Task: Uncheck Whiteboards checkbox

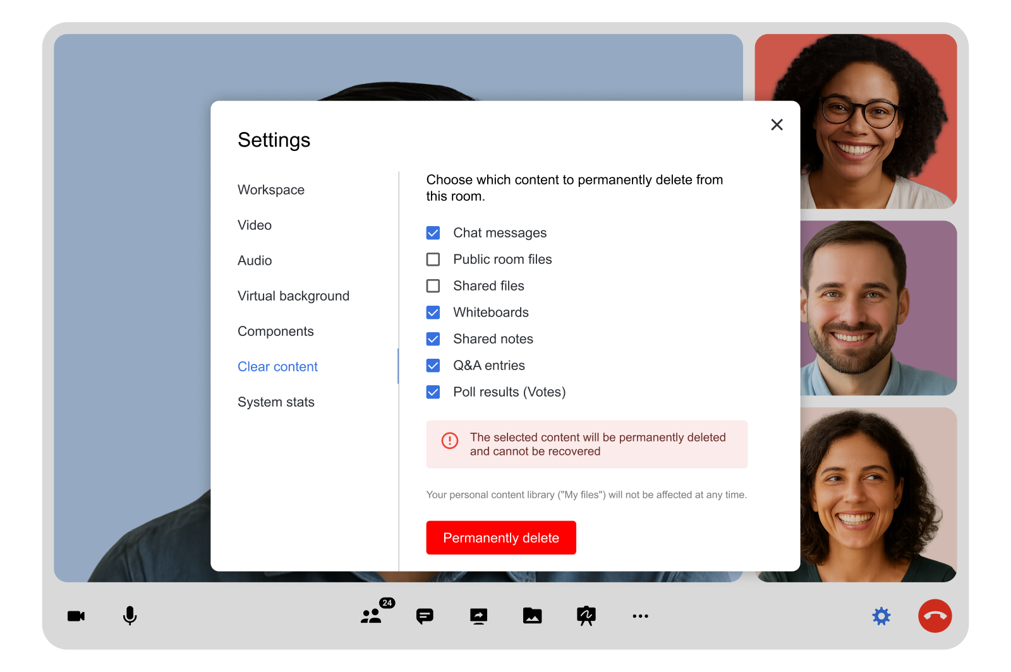Action: [x=433, y=313]
